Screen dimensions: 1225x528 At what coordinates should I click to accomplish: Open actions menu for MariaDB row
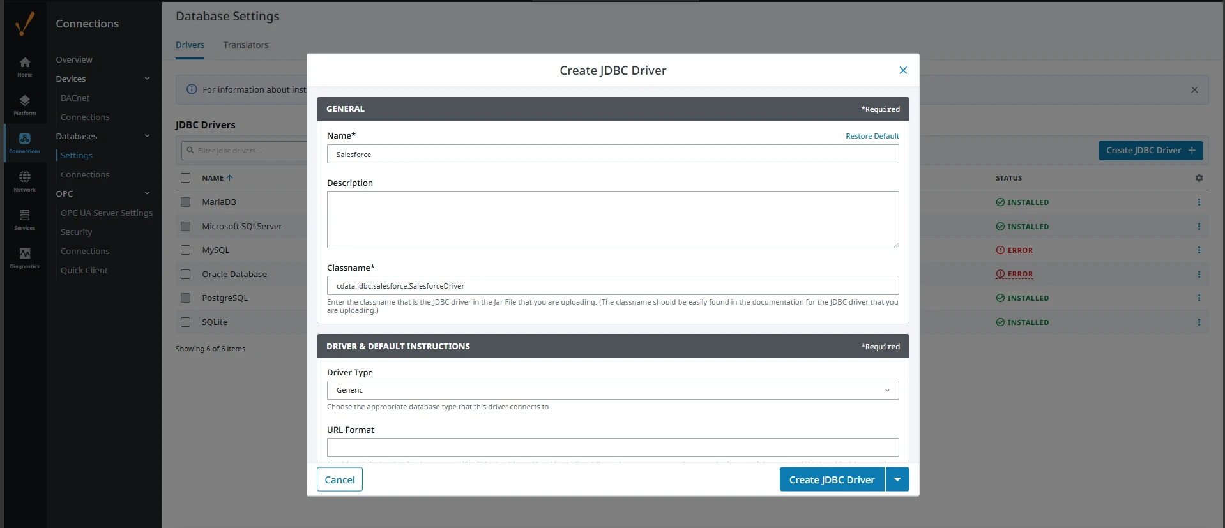1199,202
